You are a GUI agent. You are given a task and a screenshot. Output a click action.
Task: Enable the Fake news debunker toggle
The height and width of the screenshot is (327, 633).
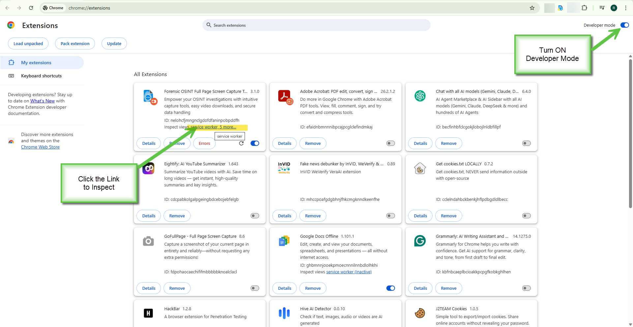click(391, 216)
